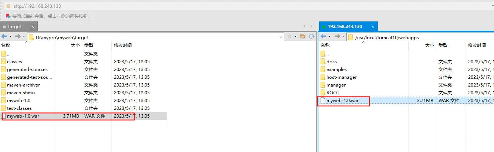Go back in the remote webapps pane
Image resolution: width=494 pixels, height=152 pixels.
pyautogui.click(x=324, y=36)
